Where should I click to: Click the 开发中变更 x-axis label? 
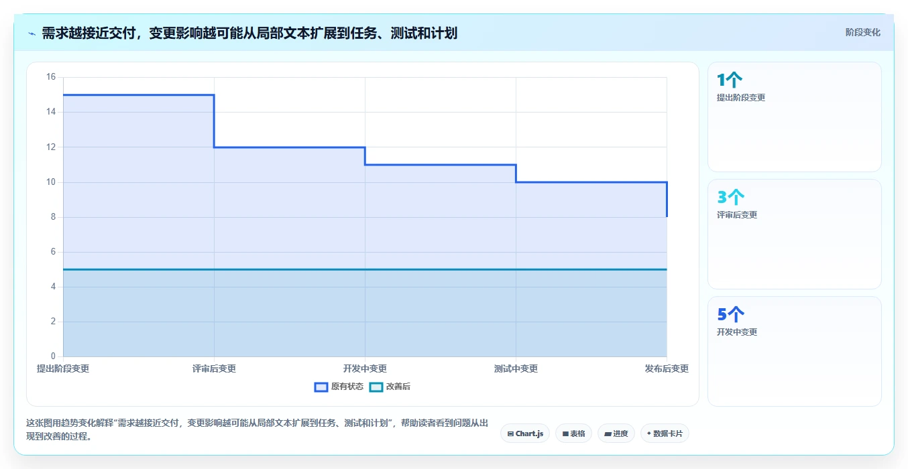click(365, 368)
